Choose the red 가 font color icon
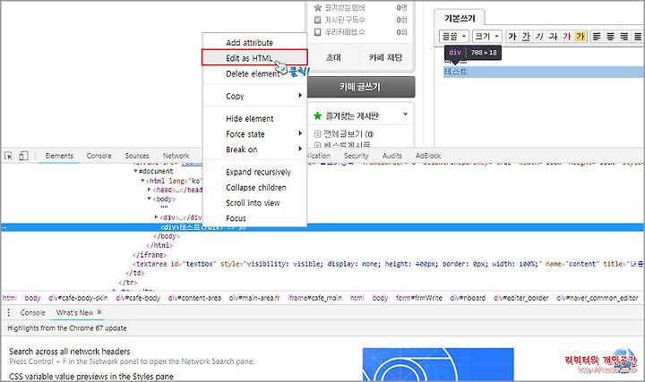 (567, 36)
